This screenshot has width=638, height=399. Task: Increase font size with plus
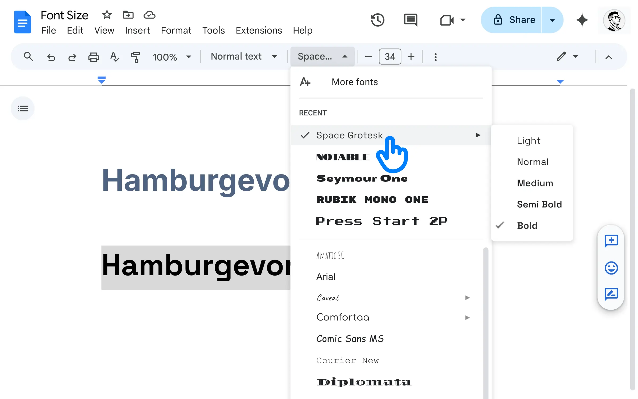(411, 57)
